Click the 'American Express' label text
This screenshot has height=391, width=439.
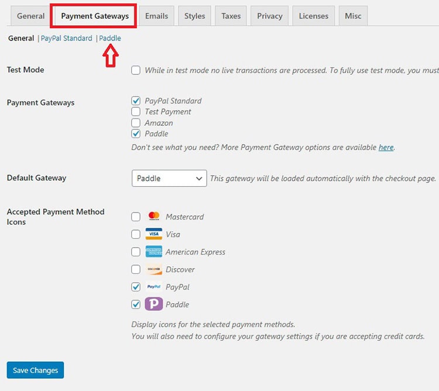pyautogui.click(x=196, y=252)
